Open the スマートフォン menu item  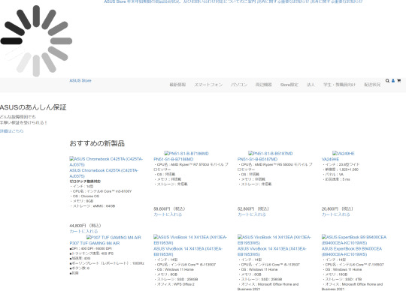(208, 85)
